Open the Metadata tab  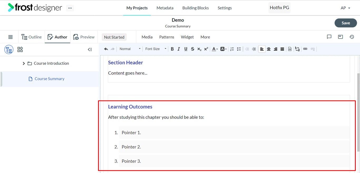[165, 8]
